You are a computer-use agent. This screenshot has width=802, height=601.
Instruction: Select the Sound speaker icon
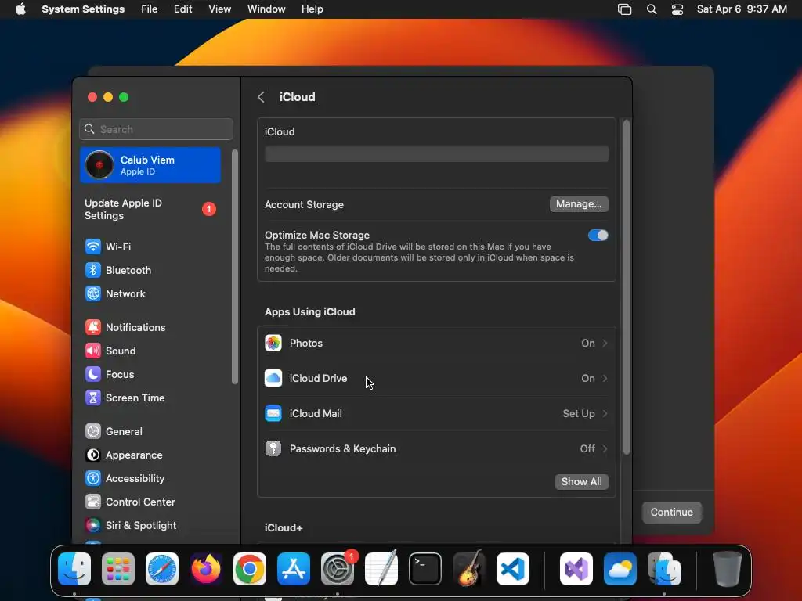(93, 351)
